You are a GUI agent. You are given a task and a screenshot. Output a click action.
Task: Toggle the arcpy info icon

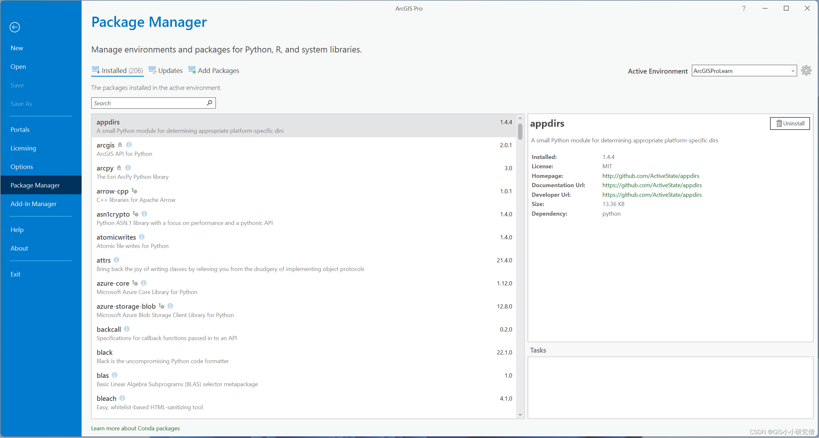[128, 168]
